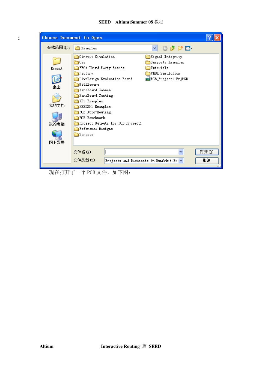This screenshot has width=262, height=371.
Task: Select PCB Auto-Routing folder
Action: click(92, 112)
